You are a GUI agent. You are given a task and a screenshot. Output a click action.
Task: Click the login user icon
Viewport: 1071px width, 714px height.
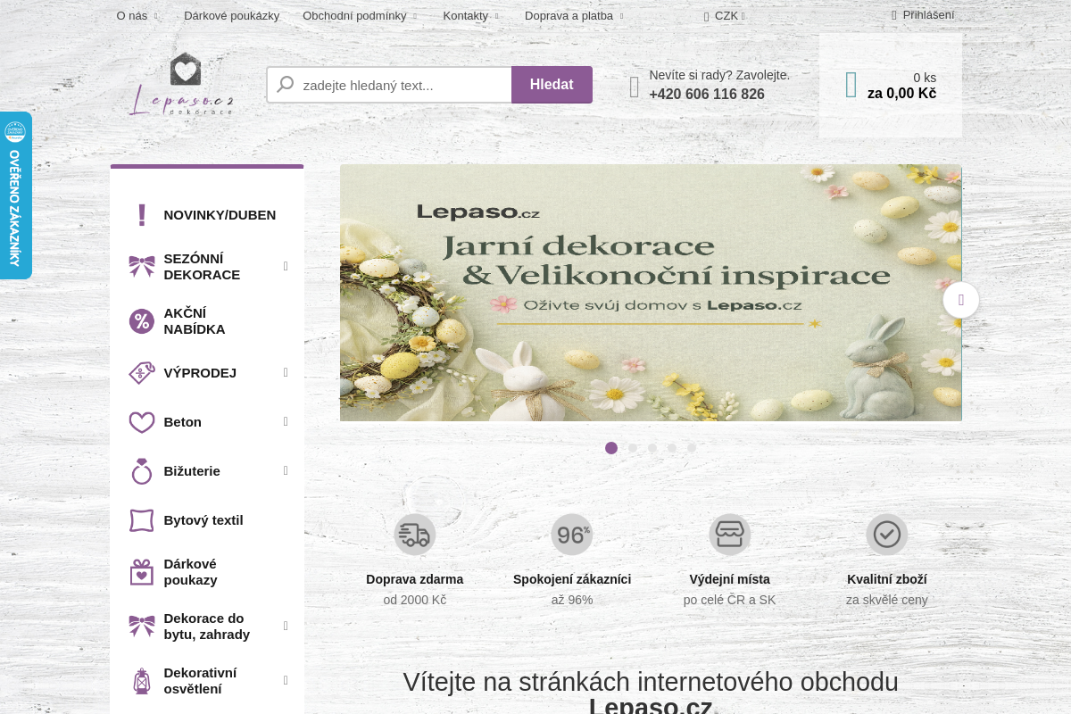tap(894, 15)
